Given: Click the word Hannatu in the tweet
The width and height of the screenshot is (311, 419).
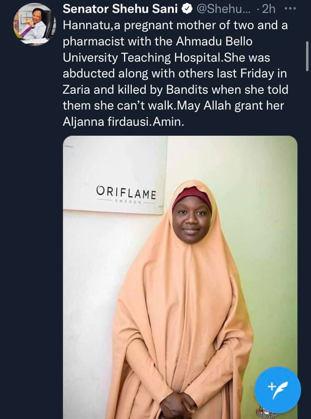Looking at the screenshot, I should pos(83,25).
